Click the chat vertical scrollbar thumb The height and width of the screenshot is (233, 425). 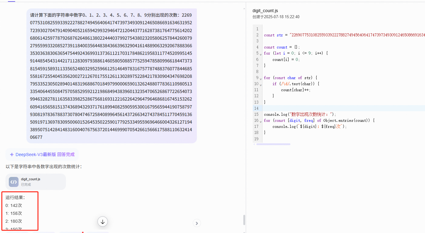[244, 220]
